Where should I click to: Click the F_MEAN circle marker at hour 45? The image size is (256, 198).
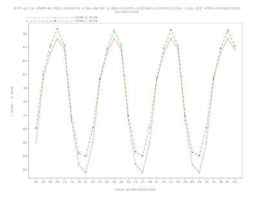click(143, 156)
